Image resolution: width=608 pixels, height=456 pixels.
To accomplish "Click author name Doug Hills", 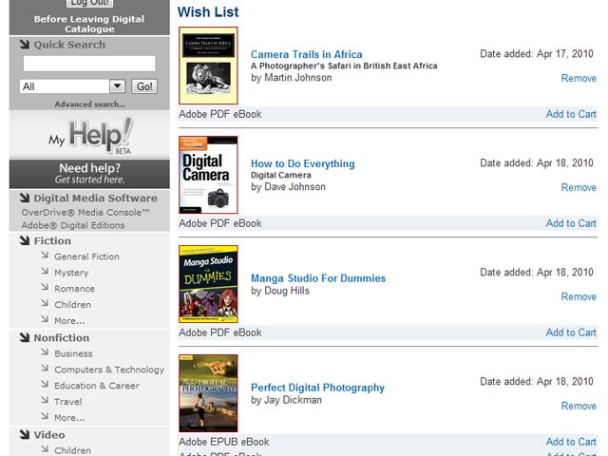I will point(287,291).
